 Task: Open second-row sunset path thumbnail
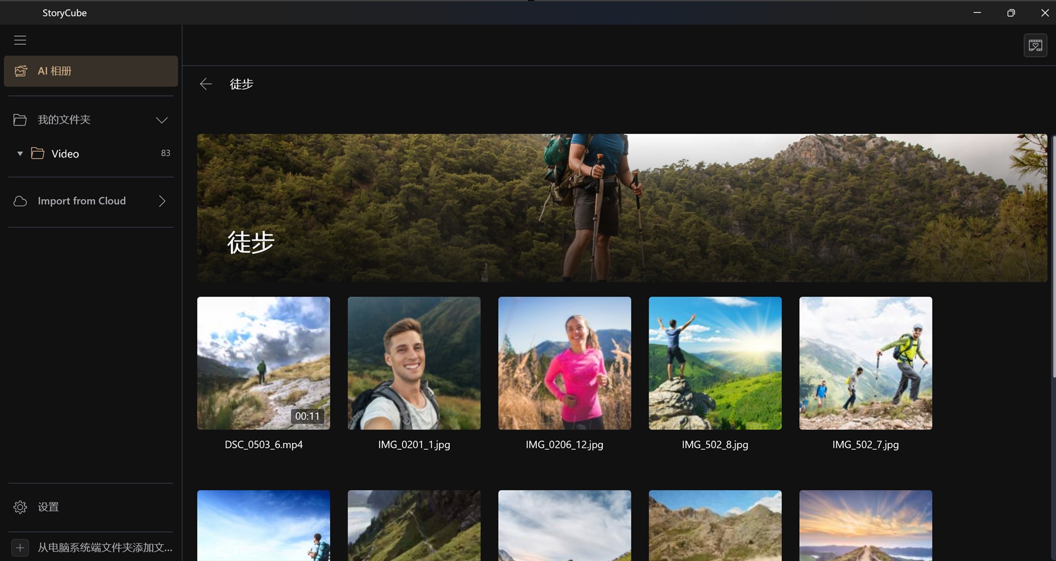tap(866, 526)
